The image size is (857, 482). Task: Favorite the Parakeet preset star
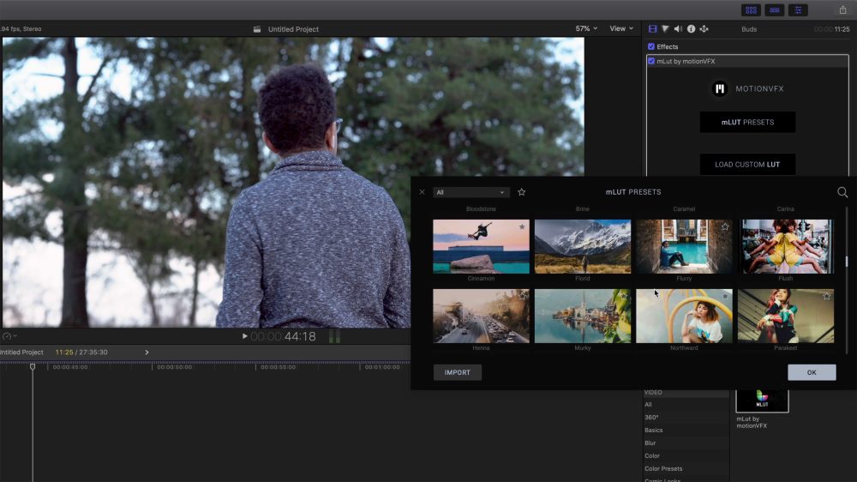(826, 296)
